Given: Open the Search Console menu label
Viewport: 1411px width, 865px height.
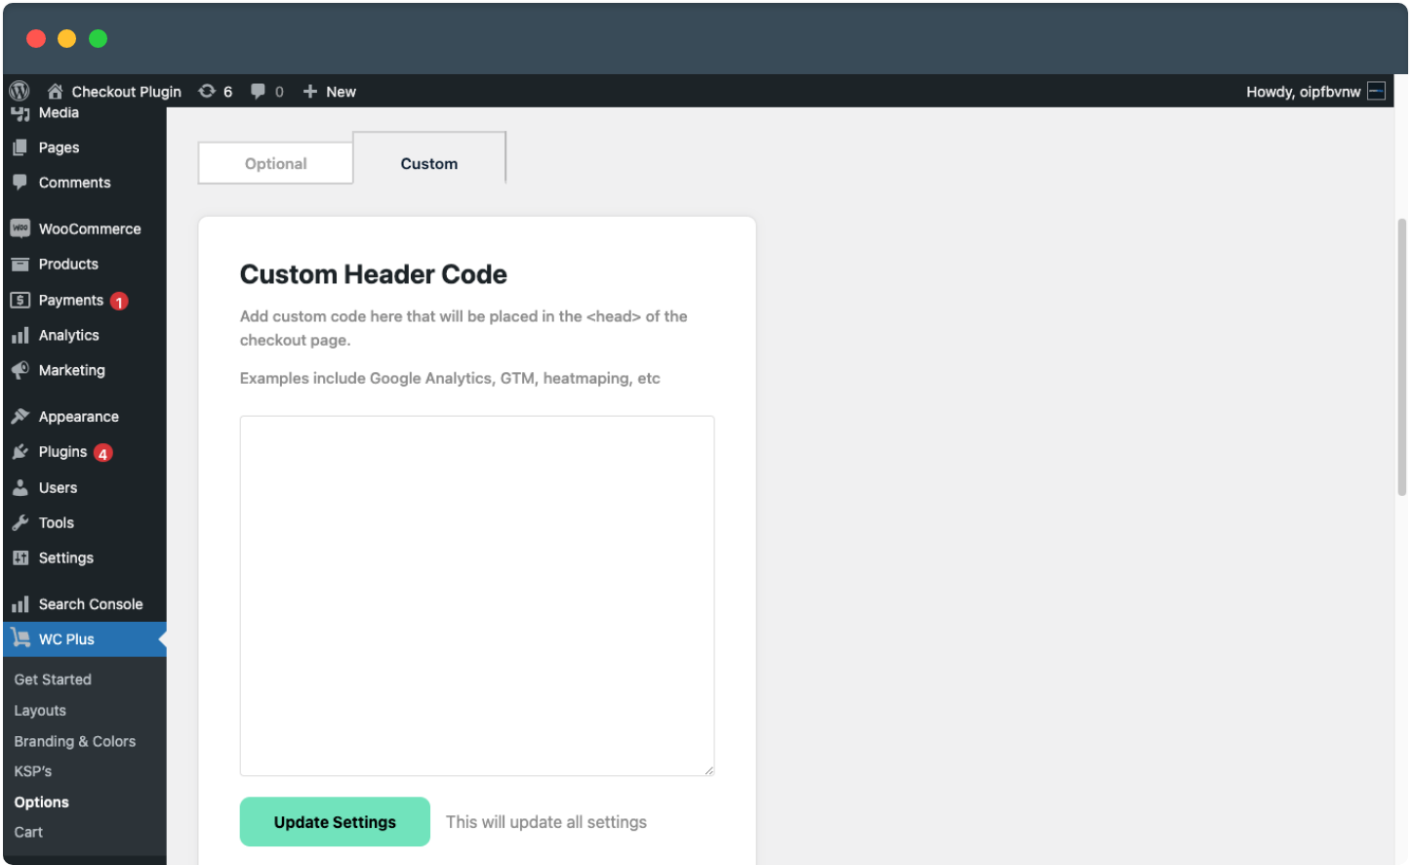Looking at the screenshot, I should point(91,604).
